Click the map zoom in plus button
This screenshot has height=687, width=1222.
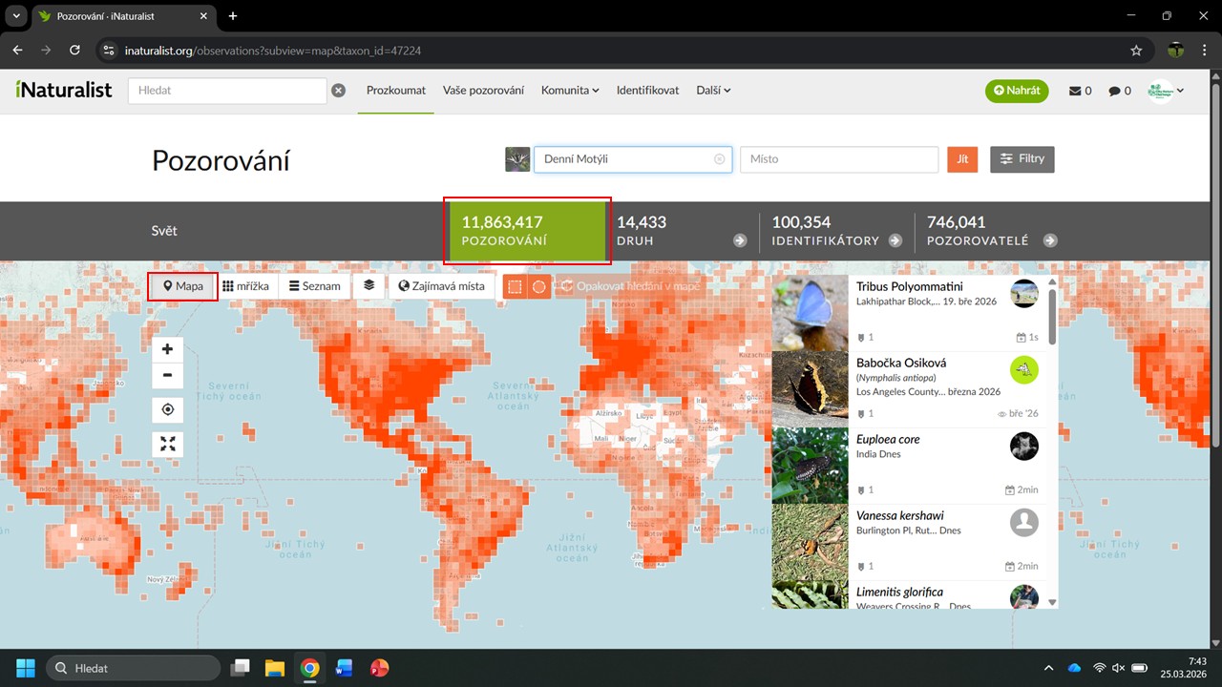168,349
